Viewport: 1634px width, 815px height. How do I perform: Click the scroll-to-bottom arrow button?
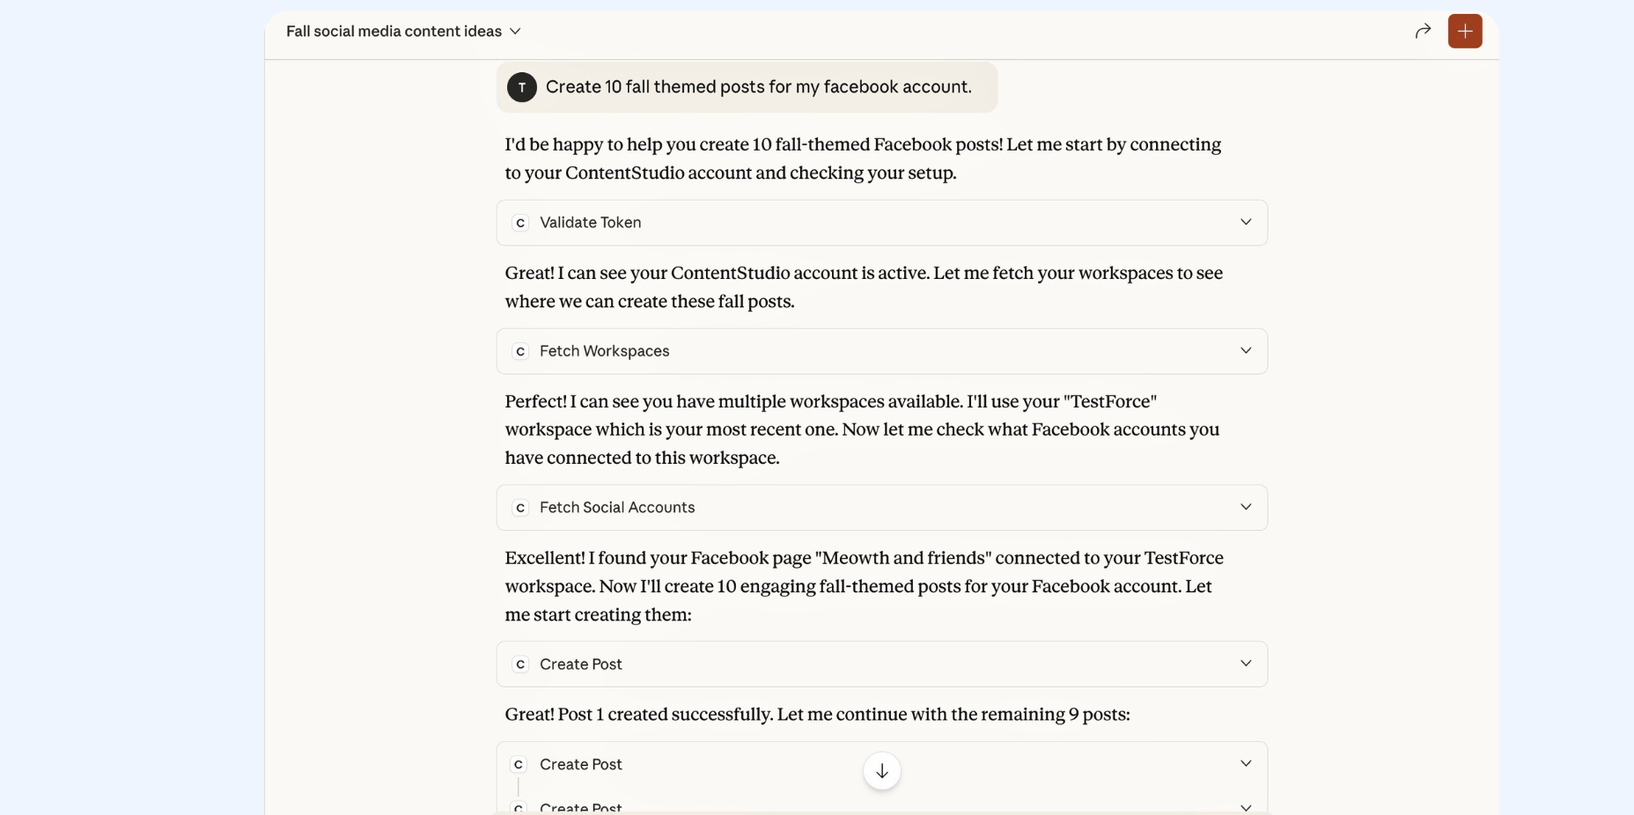881,771
